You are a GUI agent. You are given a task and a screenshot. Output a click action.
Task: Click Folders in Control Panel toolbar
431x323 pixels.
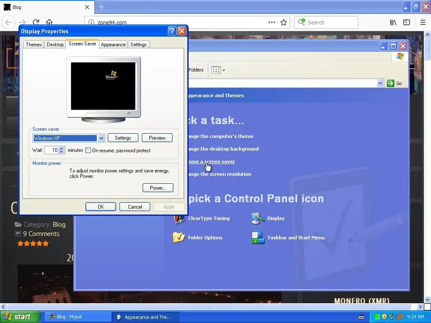(196, 70)
